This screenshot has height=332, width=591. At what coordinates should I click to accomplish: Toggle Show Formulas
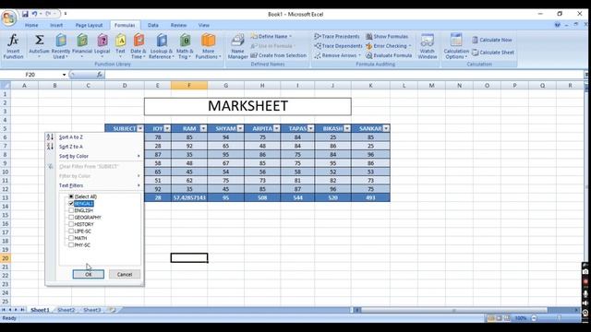click(x=387, y=36)
